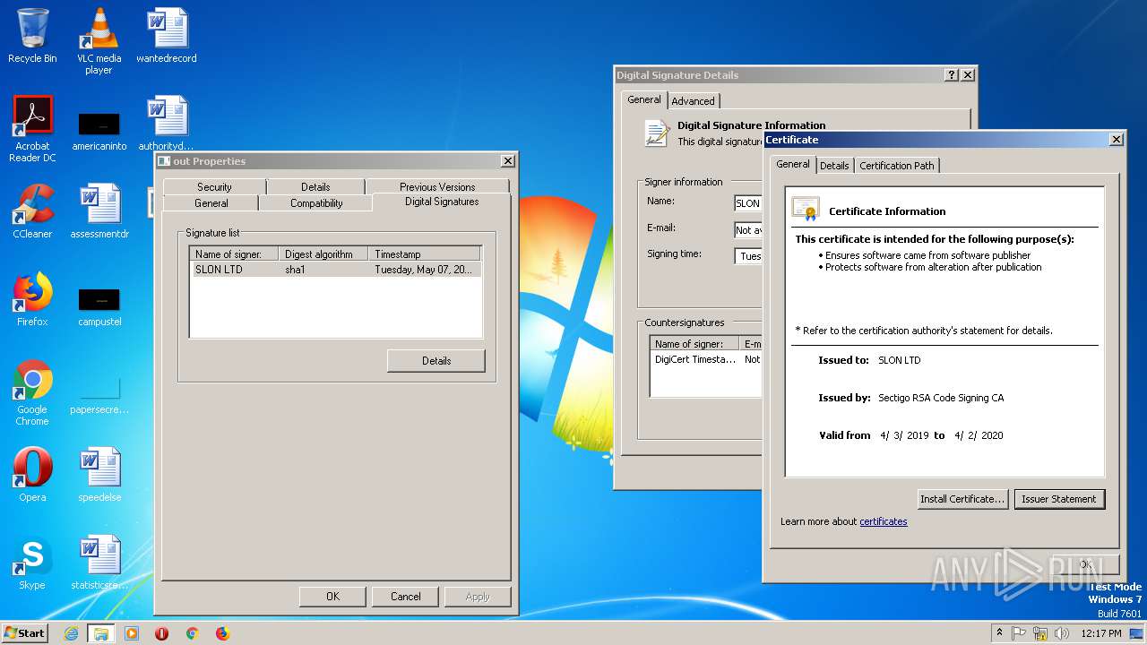The width and height of the screenshot is (1147, 645).
Task: Launch Skype desktop shortcut
Action: pos(32,563)
